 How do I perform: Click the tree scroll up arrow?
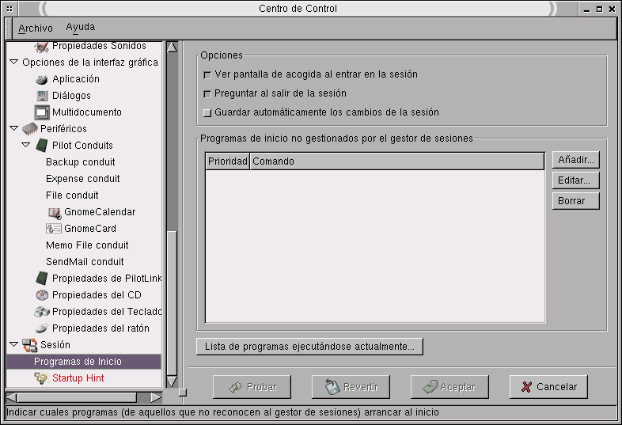[172, 47]
